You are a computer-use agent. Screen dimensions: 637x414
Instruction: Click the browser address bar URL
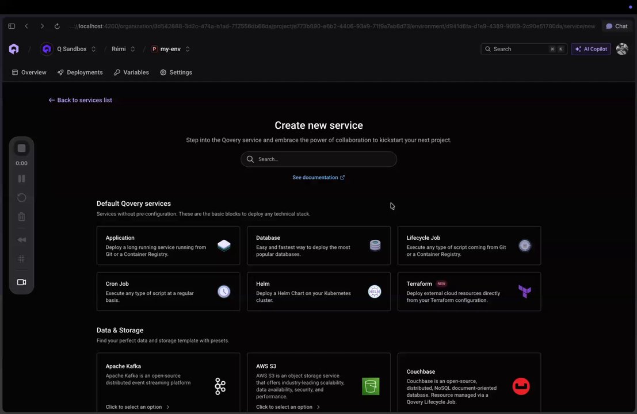click(x=332, y=26)
